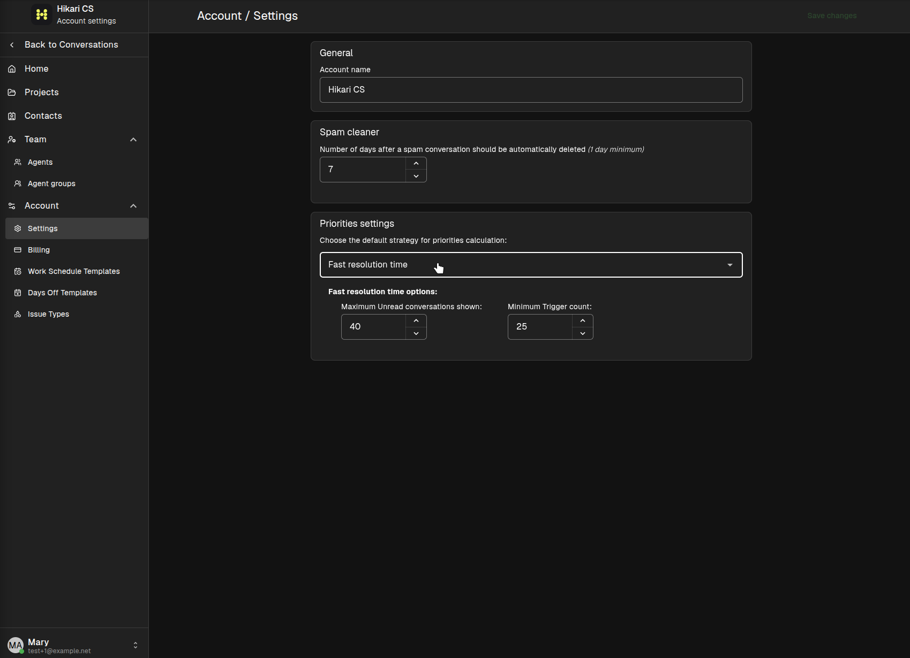
Task: Click the Maximum Unread conversations input
Action: [x=373, y=327]
